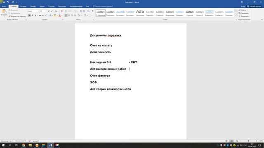Switch to the Рассылки tab
The height and width of the screenshot is (148, 264).
pos(62,7)
